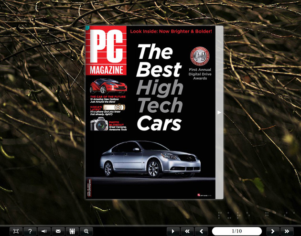301x236 pixels.
Task: Share the book by email envelope icon
Action: coord(58,231)
